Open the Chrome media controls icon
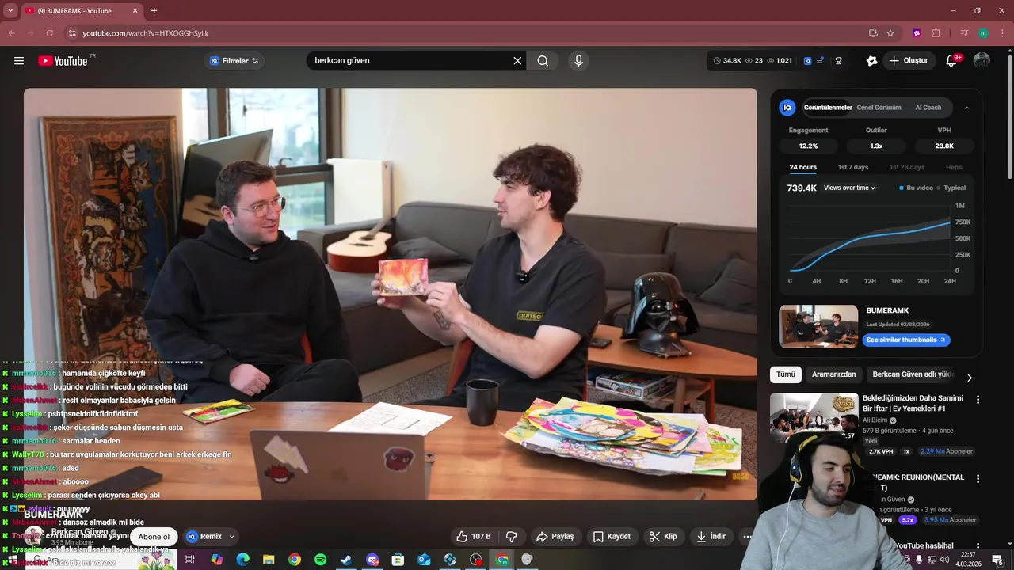 (x=964, y=33)
